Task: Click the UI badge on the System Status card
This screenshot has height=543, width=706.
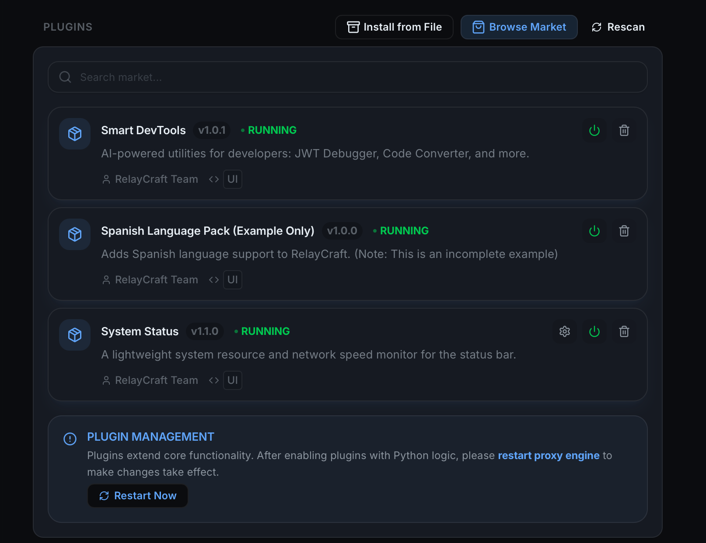Action: (232, 380)
